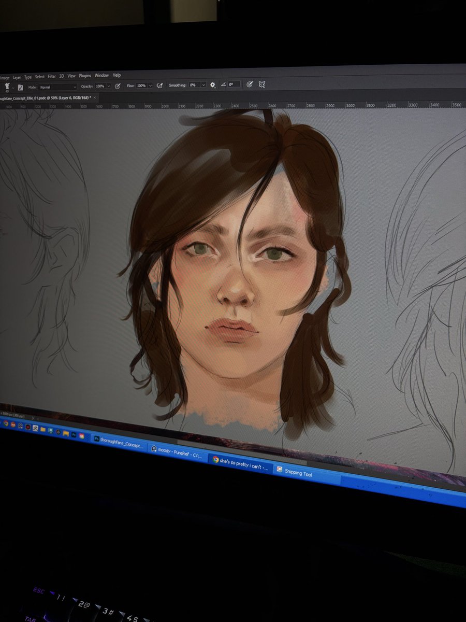The width and height of the screenshot is (466, 622).
Task: Open the Select menu
Action: point(40,77)
